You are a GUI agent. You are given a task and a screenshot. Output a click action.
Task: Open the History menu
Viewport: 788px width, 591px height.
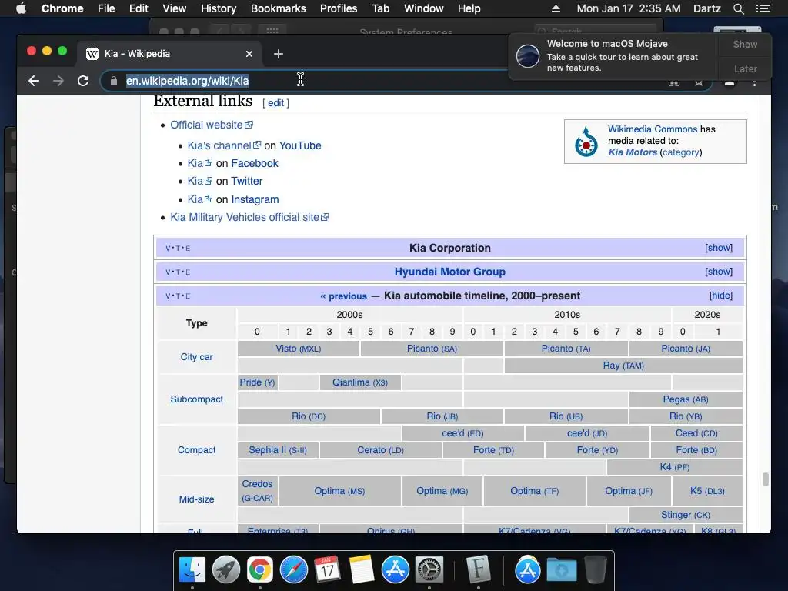219,8
